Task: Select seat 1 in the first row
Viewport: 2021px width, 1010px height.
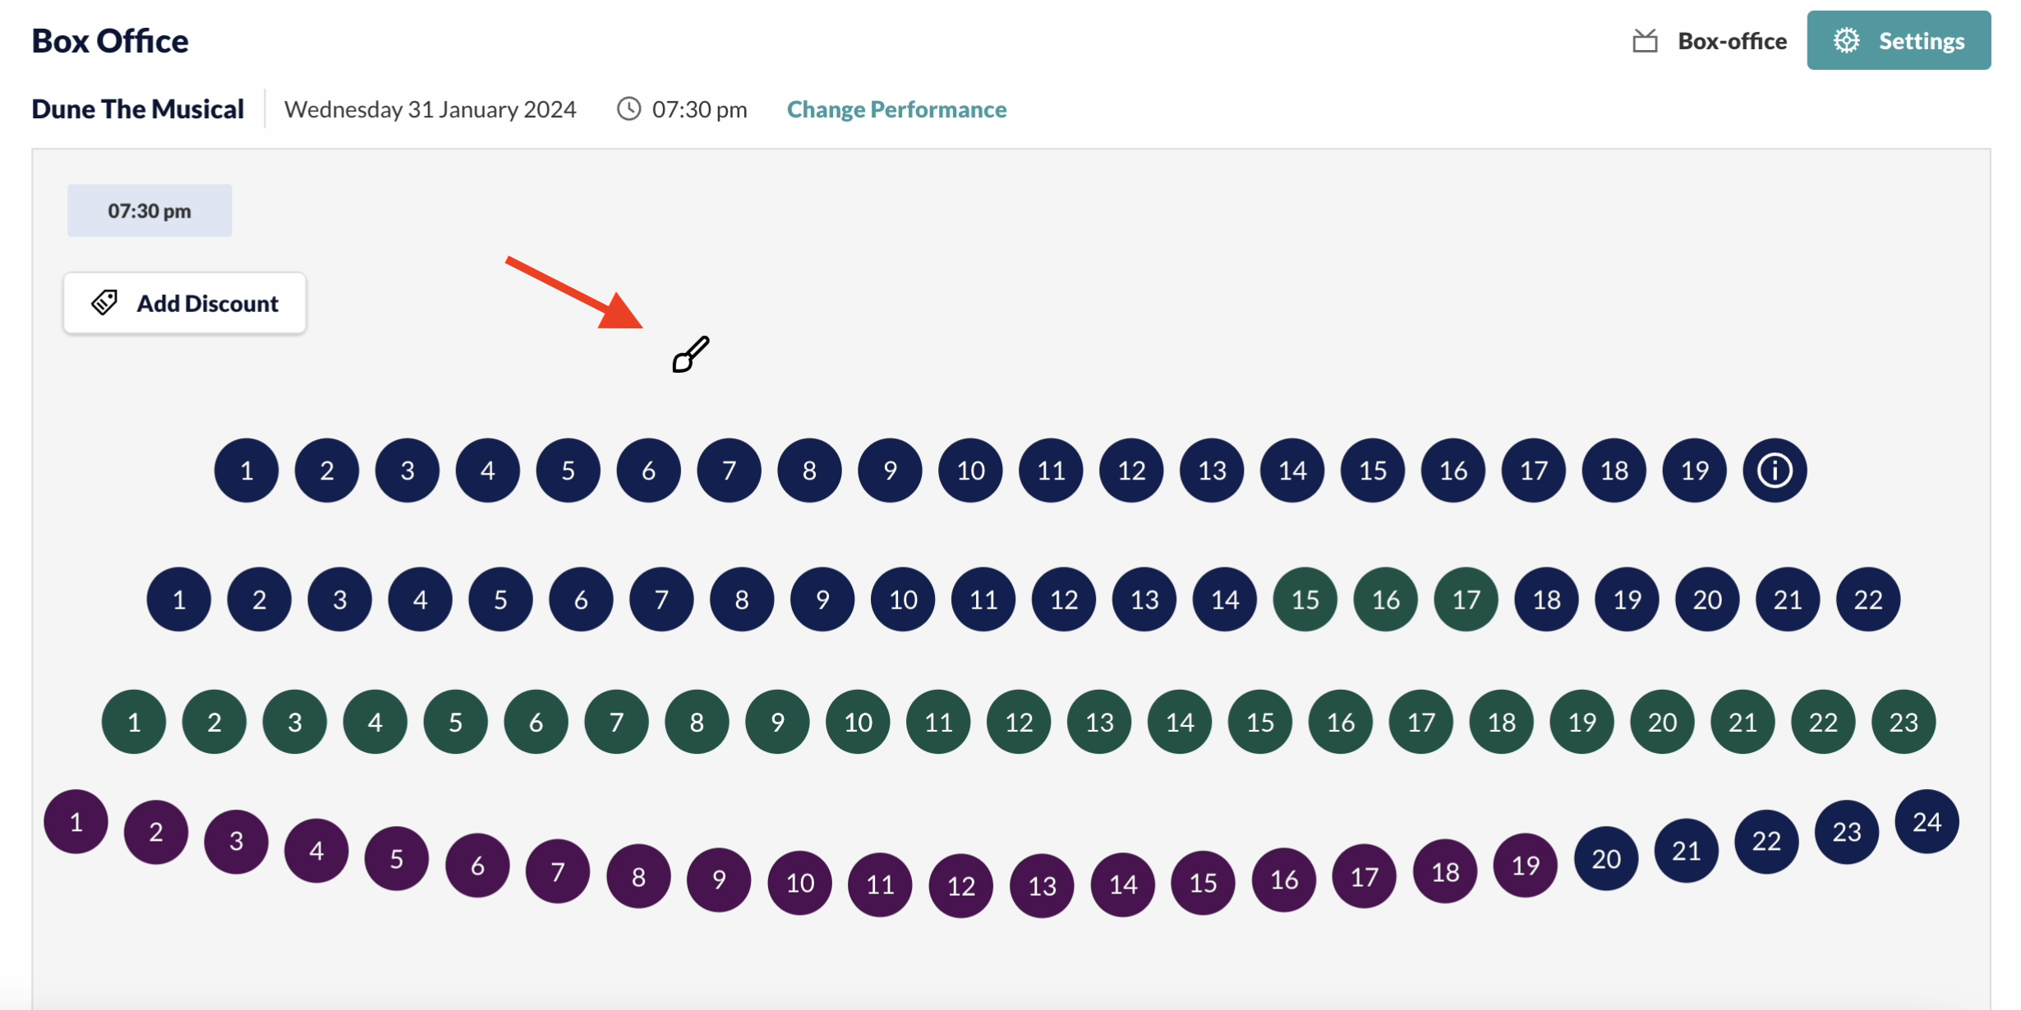Action: (246, 471)
